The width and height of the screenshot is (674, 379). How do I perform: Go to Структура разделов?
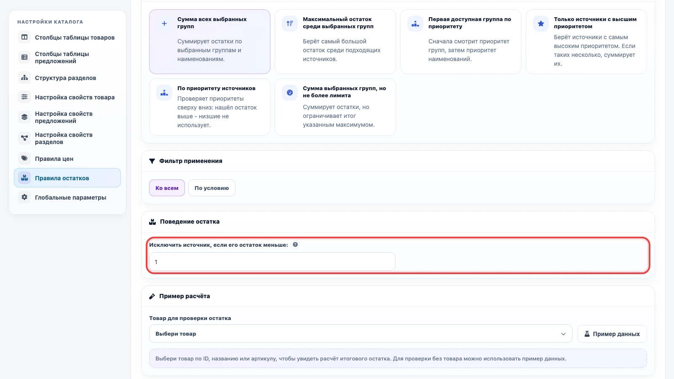pyautogui.click(x=67, y=78)
